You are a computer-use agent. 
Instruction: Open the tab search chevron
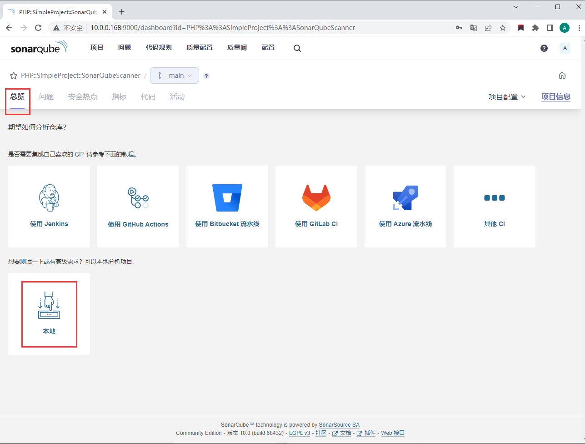pyautogui.click(x=516, y=7)
